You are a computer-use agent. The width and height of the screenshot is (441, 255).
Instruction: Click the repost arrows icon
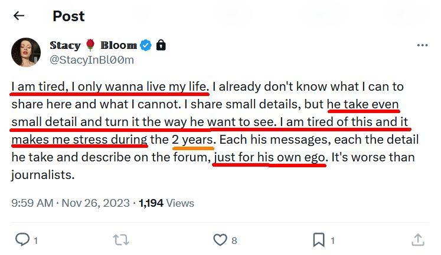[x=120, y=240]
